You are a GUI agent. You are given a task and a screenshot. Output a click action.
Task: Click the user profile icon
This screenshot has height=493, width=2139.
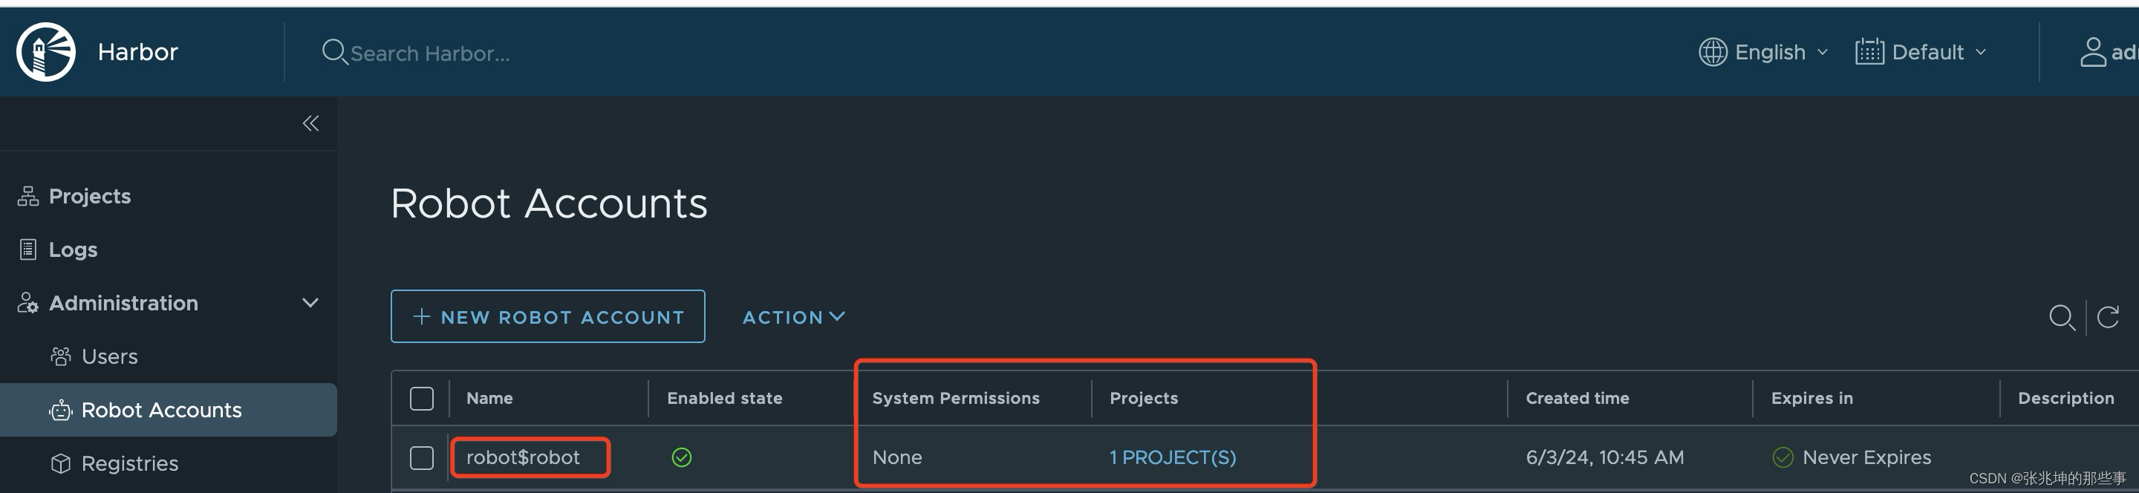tap(2092, 52)
